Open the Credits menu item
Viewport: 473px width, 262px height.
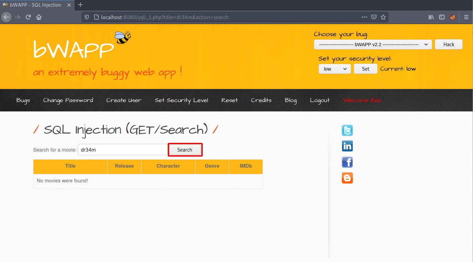click(x=261, y=100)
